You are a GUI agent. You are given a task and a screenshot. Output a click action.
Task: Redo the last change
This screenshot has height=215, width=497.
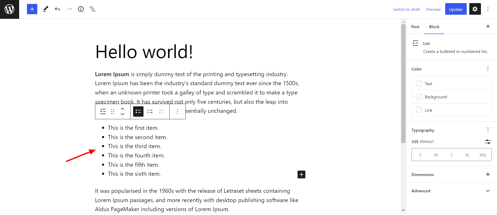coord(69,9)
